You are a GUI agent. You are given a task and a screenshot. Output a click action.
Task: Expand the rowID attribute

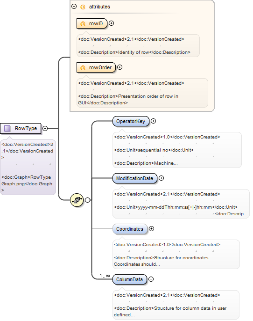(x=111, y=23)
